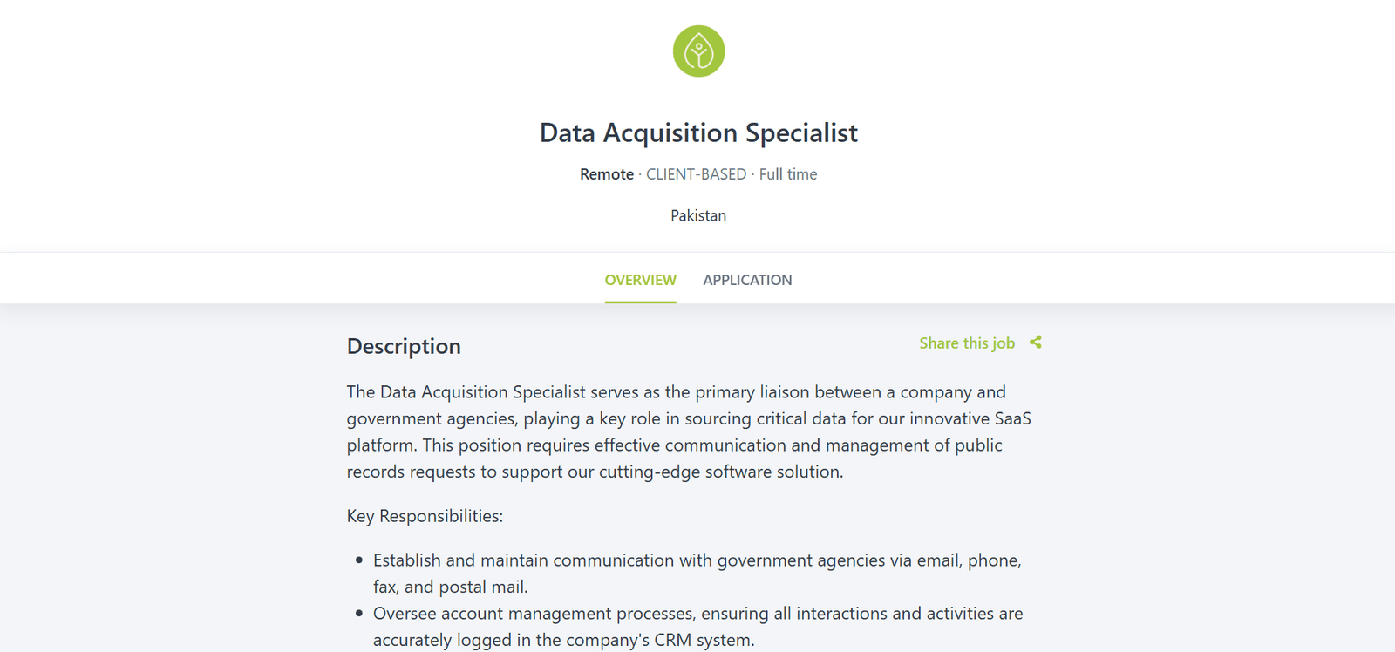Screen dimensions: 1395x652
Task: Click the Data Acquisition Specialist job title
Action: click(x=698, y=132)
